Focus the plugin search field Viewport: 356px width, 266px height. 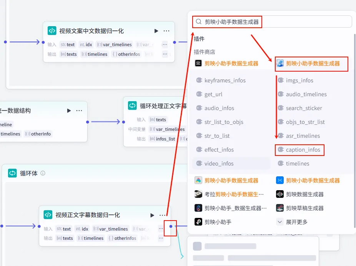tap(272, 22)
